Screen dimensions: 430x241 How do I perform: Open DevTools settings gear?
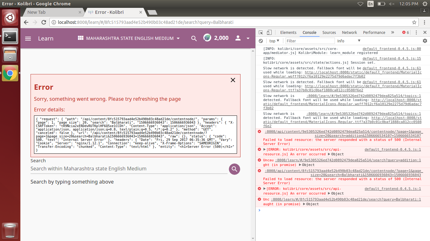[x=425, y=41]
